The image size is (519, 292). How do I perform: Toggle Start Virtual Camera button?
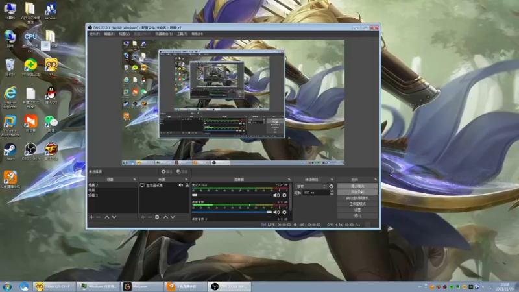[357, 198]
